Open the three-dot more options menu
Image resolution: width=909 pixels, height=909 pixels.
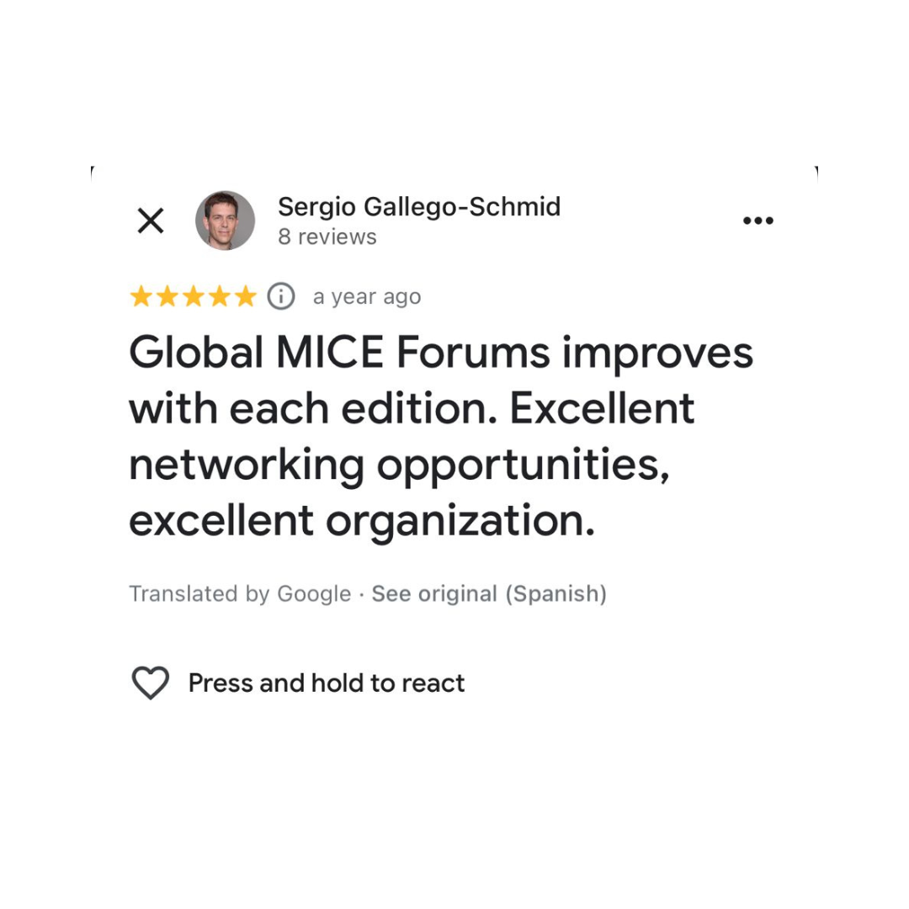point(757,221)
